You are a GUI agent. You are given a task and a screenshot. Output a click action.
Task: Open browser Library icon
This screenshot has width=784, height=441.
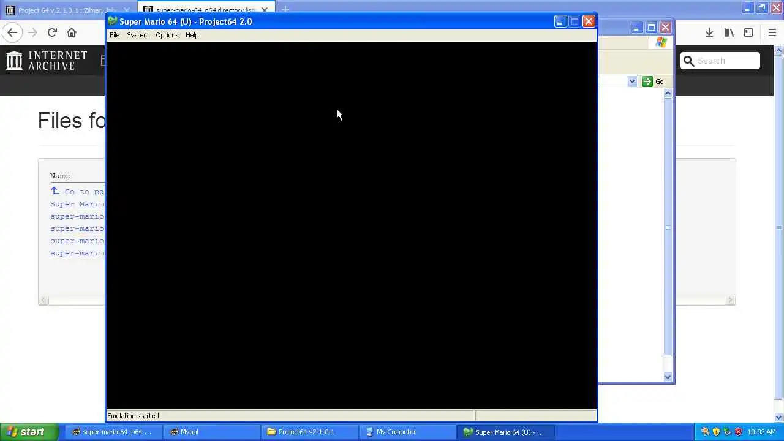tap(729, 32)
